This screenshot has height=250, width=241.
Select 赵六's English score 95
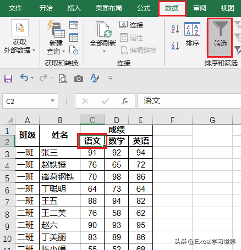pyautogui.click(x=141, y=225)
